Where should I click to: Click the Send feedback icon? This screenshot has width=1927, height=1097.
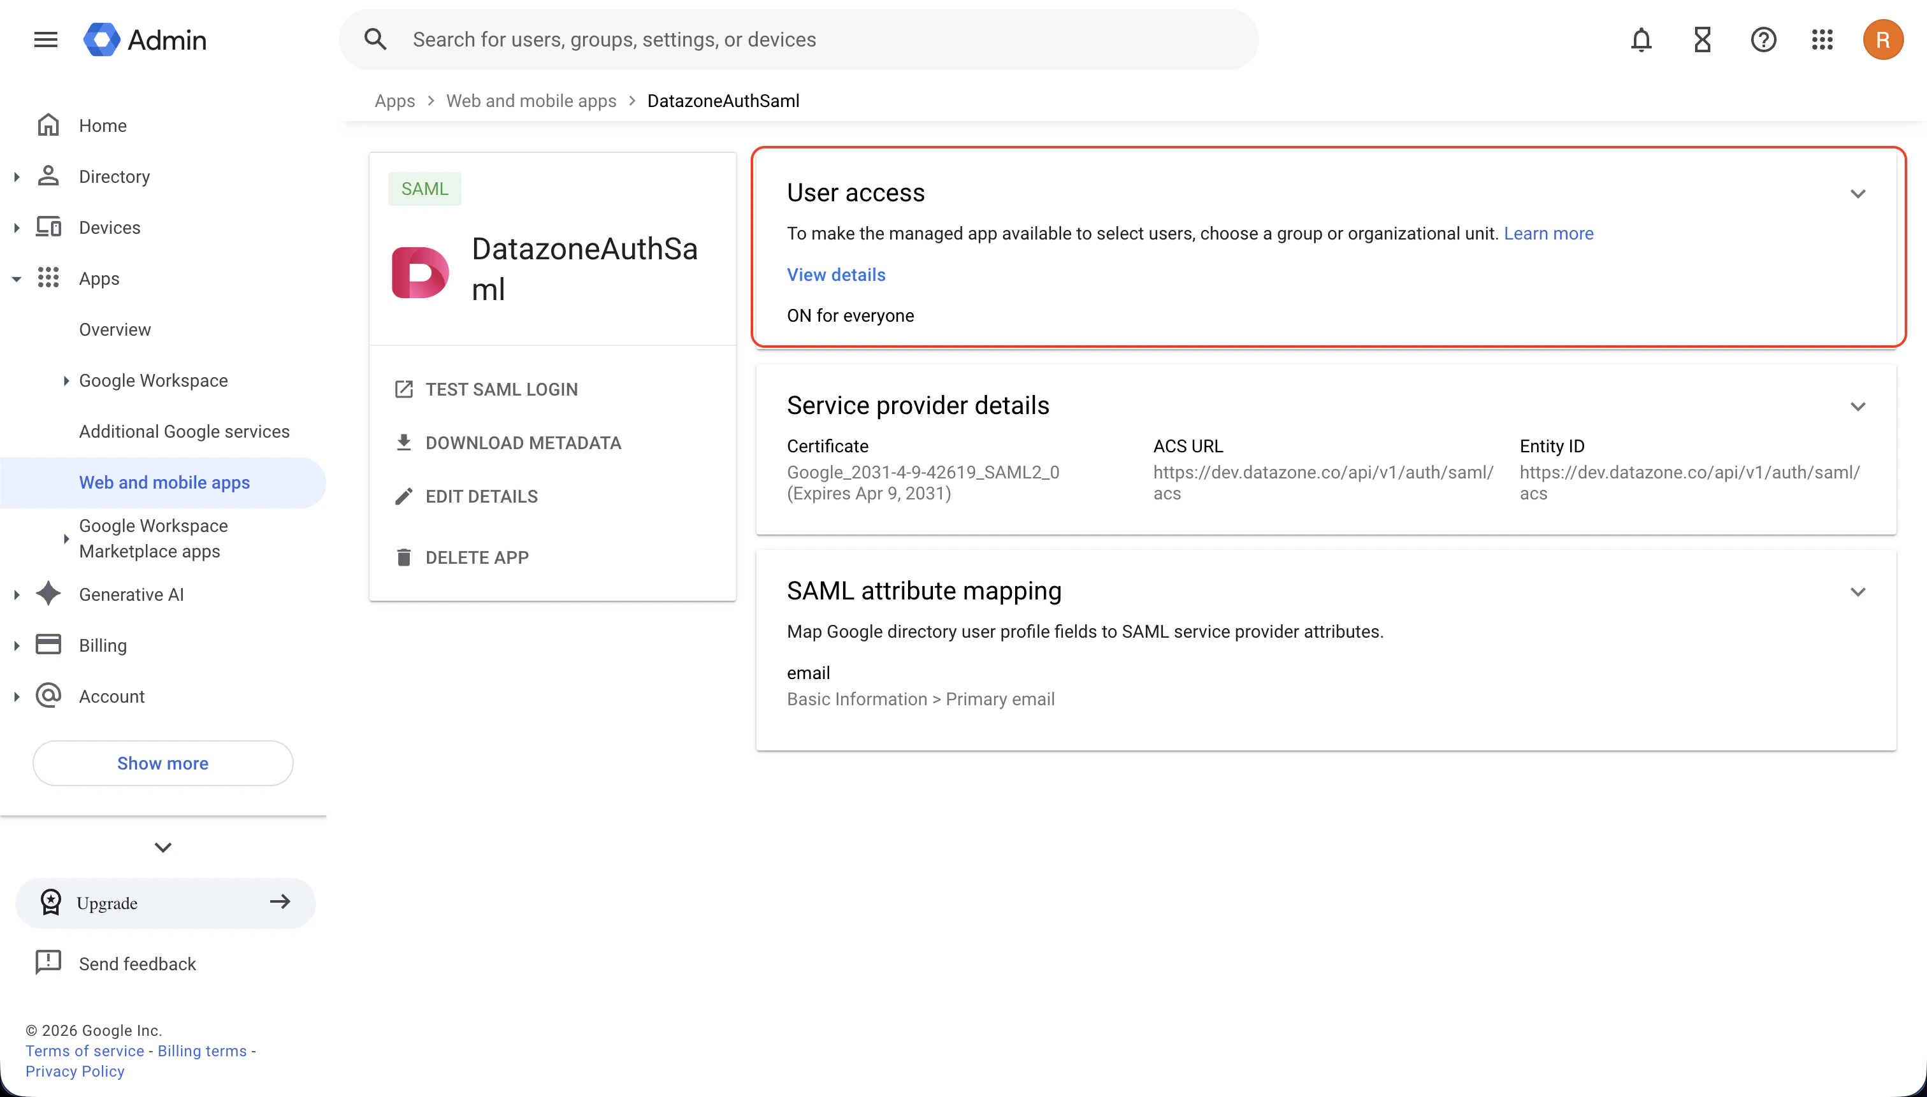tap(48, 962)
